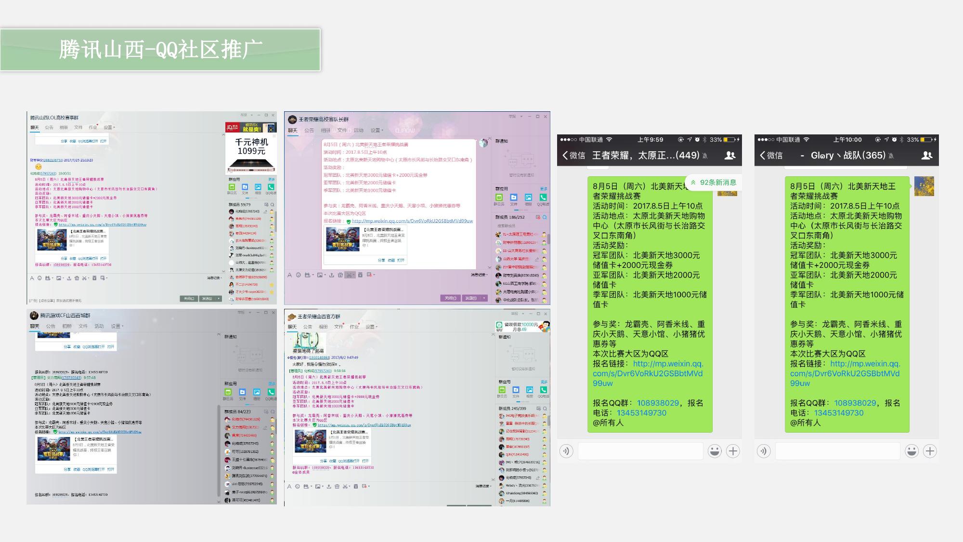
Task: Open 文件 app icon in 腾讯山西LOL高校赛事群 sidebar
Action: pyautogui.click(x=245, y=187)
